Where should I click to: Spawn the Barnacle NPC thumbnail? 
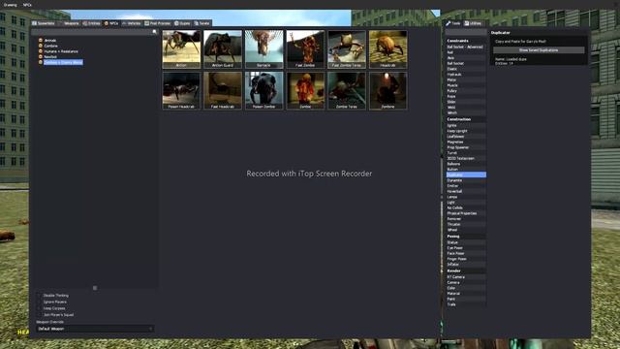pos(263,49)
